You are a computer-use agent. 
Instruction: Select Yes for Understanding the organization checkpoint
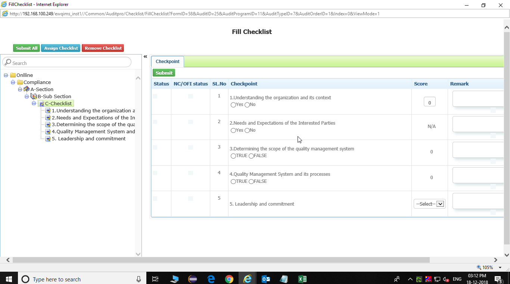233,105
